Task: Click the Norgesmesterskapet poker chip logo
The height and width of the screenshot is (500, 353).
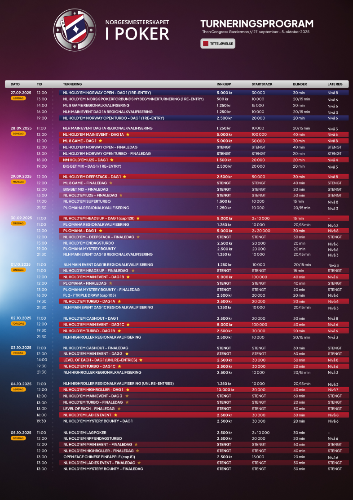Action: (75, 30)
